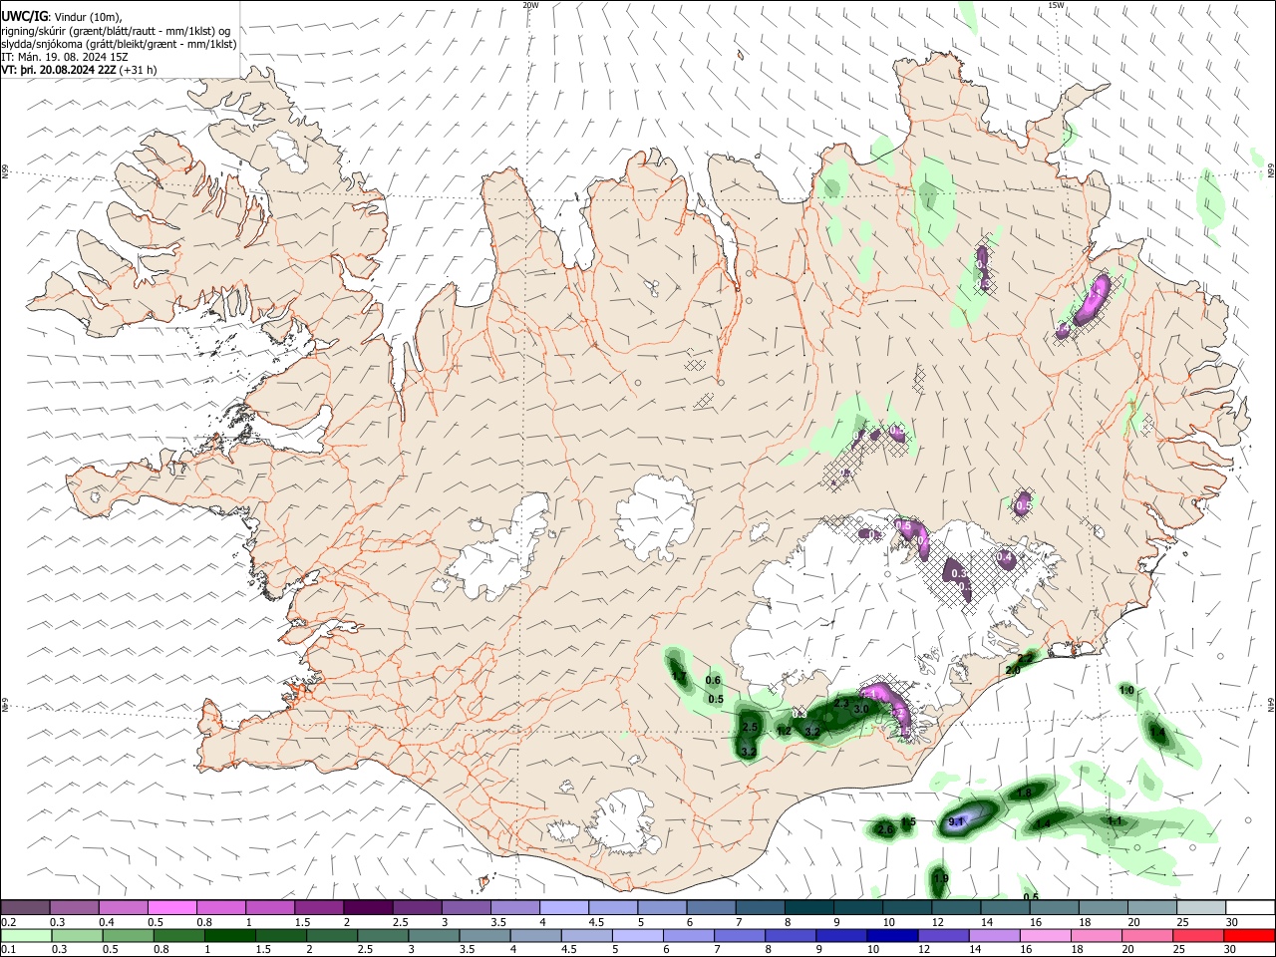Click the 1.7 precipitation value on the map
Viewport: 1276px width, 957px height.
point(680,678)
